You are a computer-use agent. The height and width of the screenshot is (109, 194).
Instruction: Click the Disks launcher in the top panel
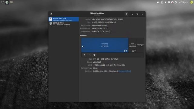pyautogui.click(x=7, y=2)
